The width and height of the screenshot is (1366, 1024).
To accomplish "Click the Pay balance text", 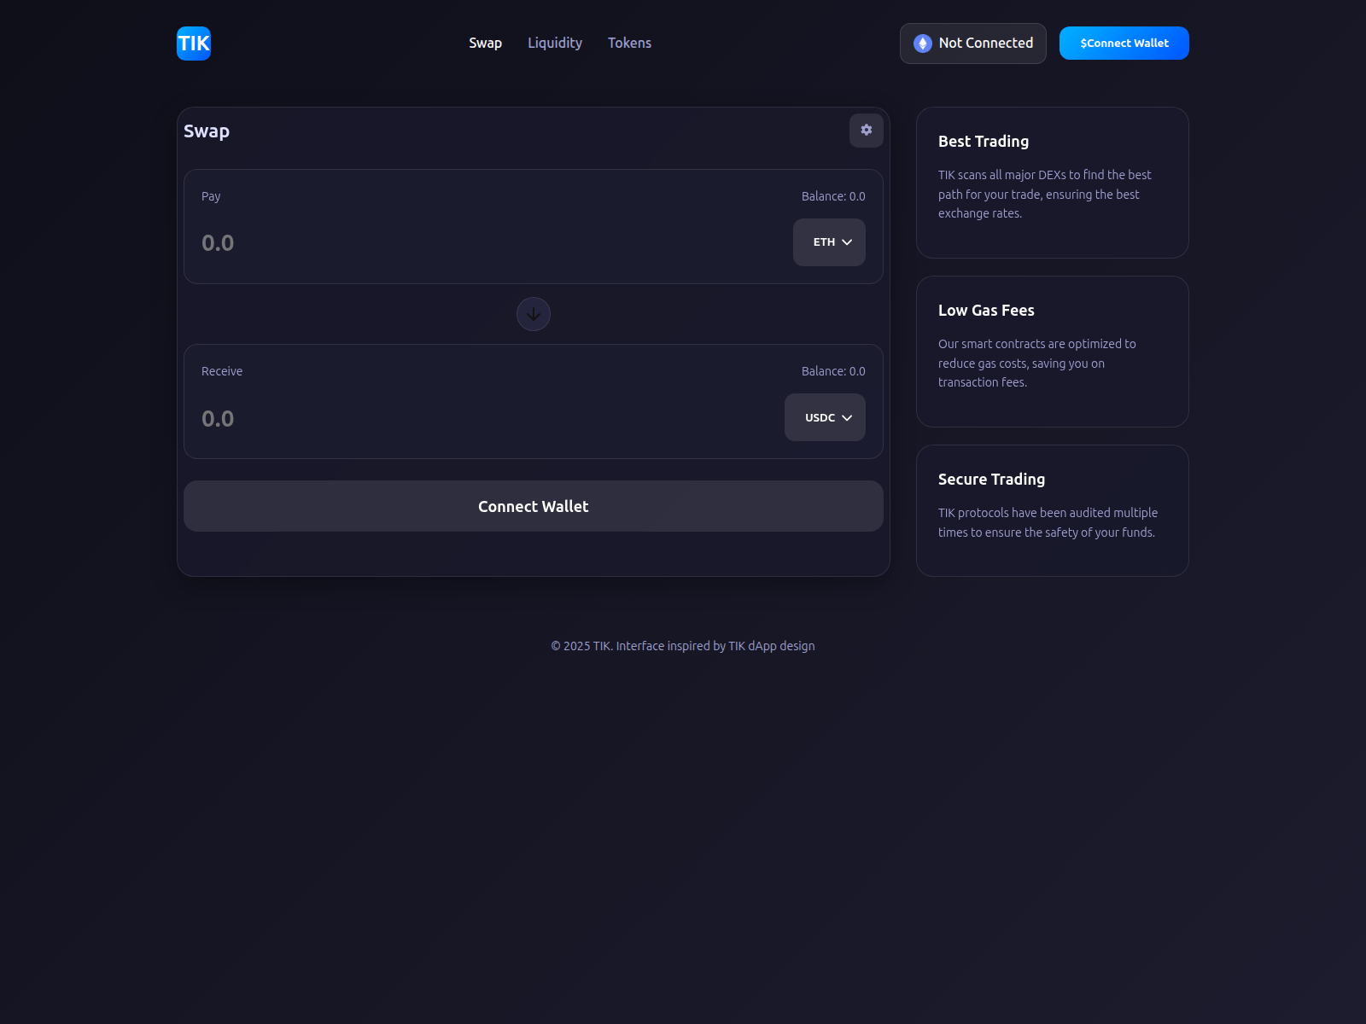I will pos(832,196).
